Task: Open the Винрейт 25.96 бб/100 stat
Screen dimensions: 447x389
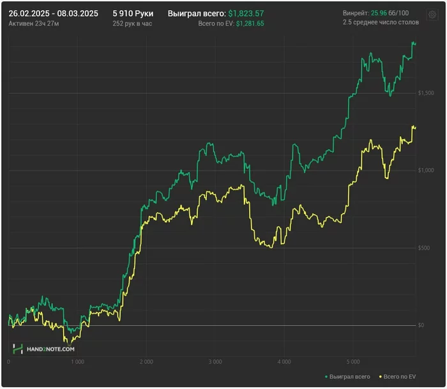Action: click(375, 13)
